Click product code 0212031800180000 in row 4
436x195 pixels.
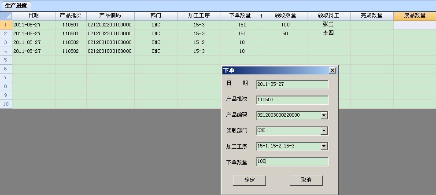pyautogui.click(x=111, y=51)
